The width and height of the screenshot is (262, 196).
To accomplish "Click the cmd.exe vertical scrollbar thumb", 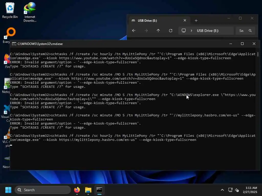I will (258, 54).
